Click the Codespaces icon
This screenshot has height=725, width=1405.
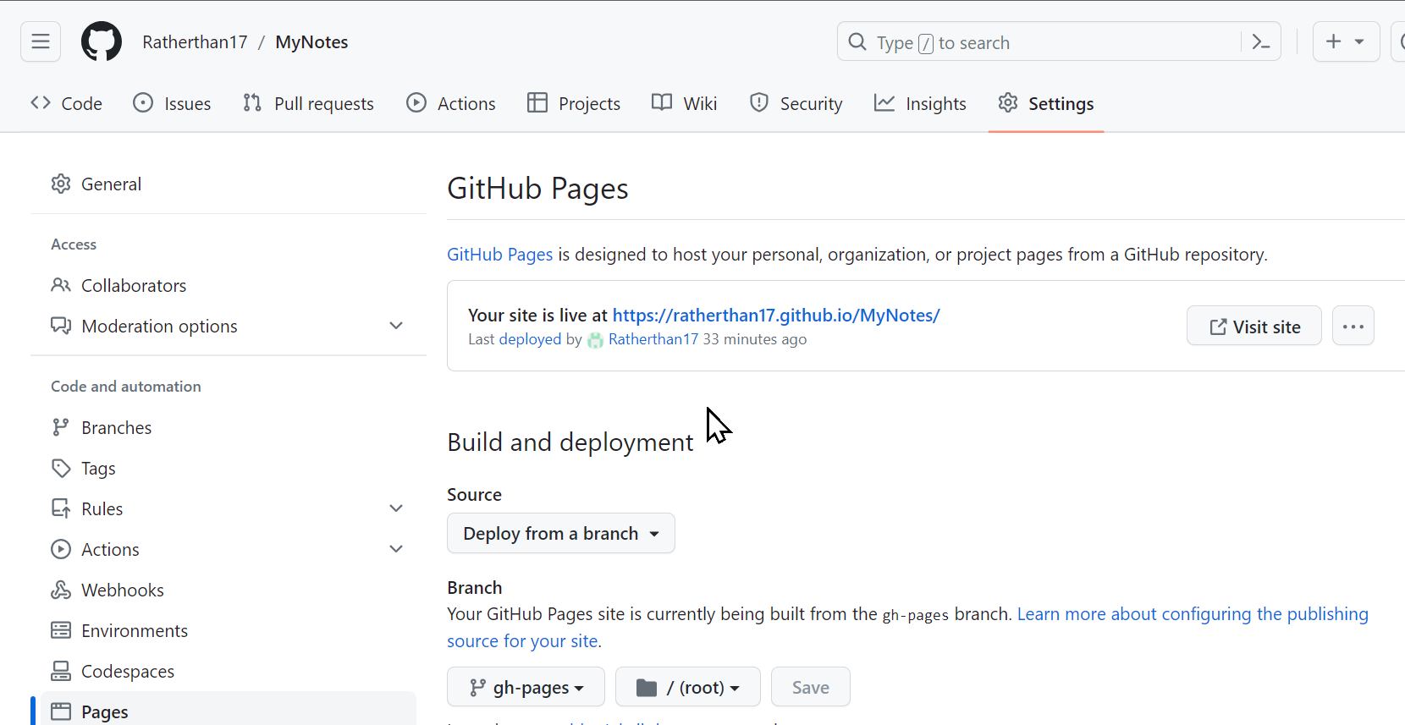pyautogui.click(x=61, y=671)
